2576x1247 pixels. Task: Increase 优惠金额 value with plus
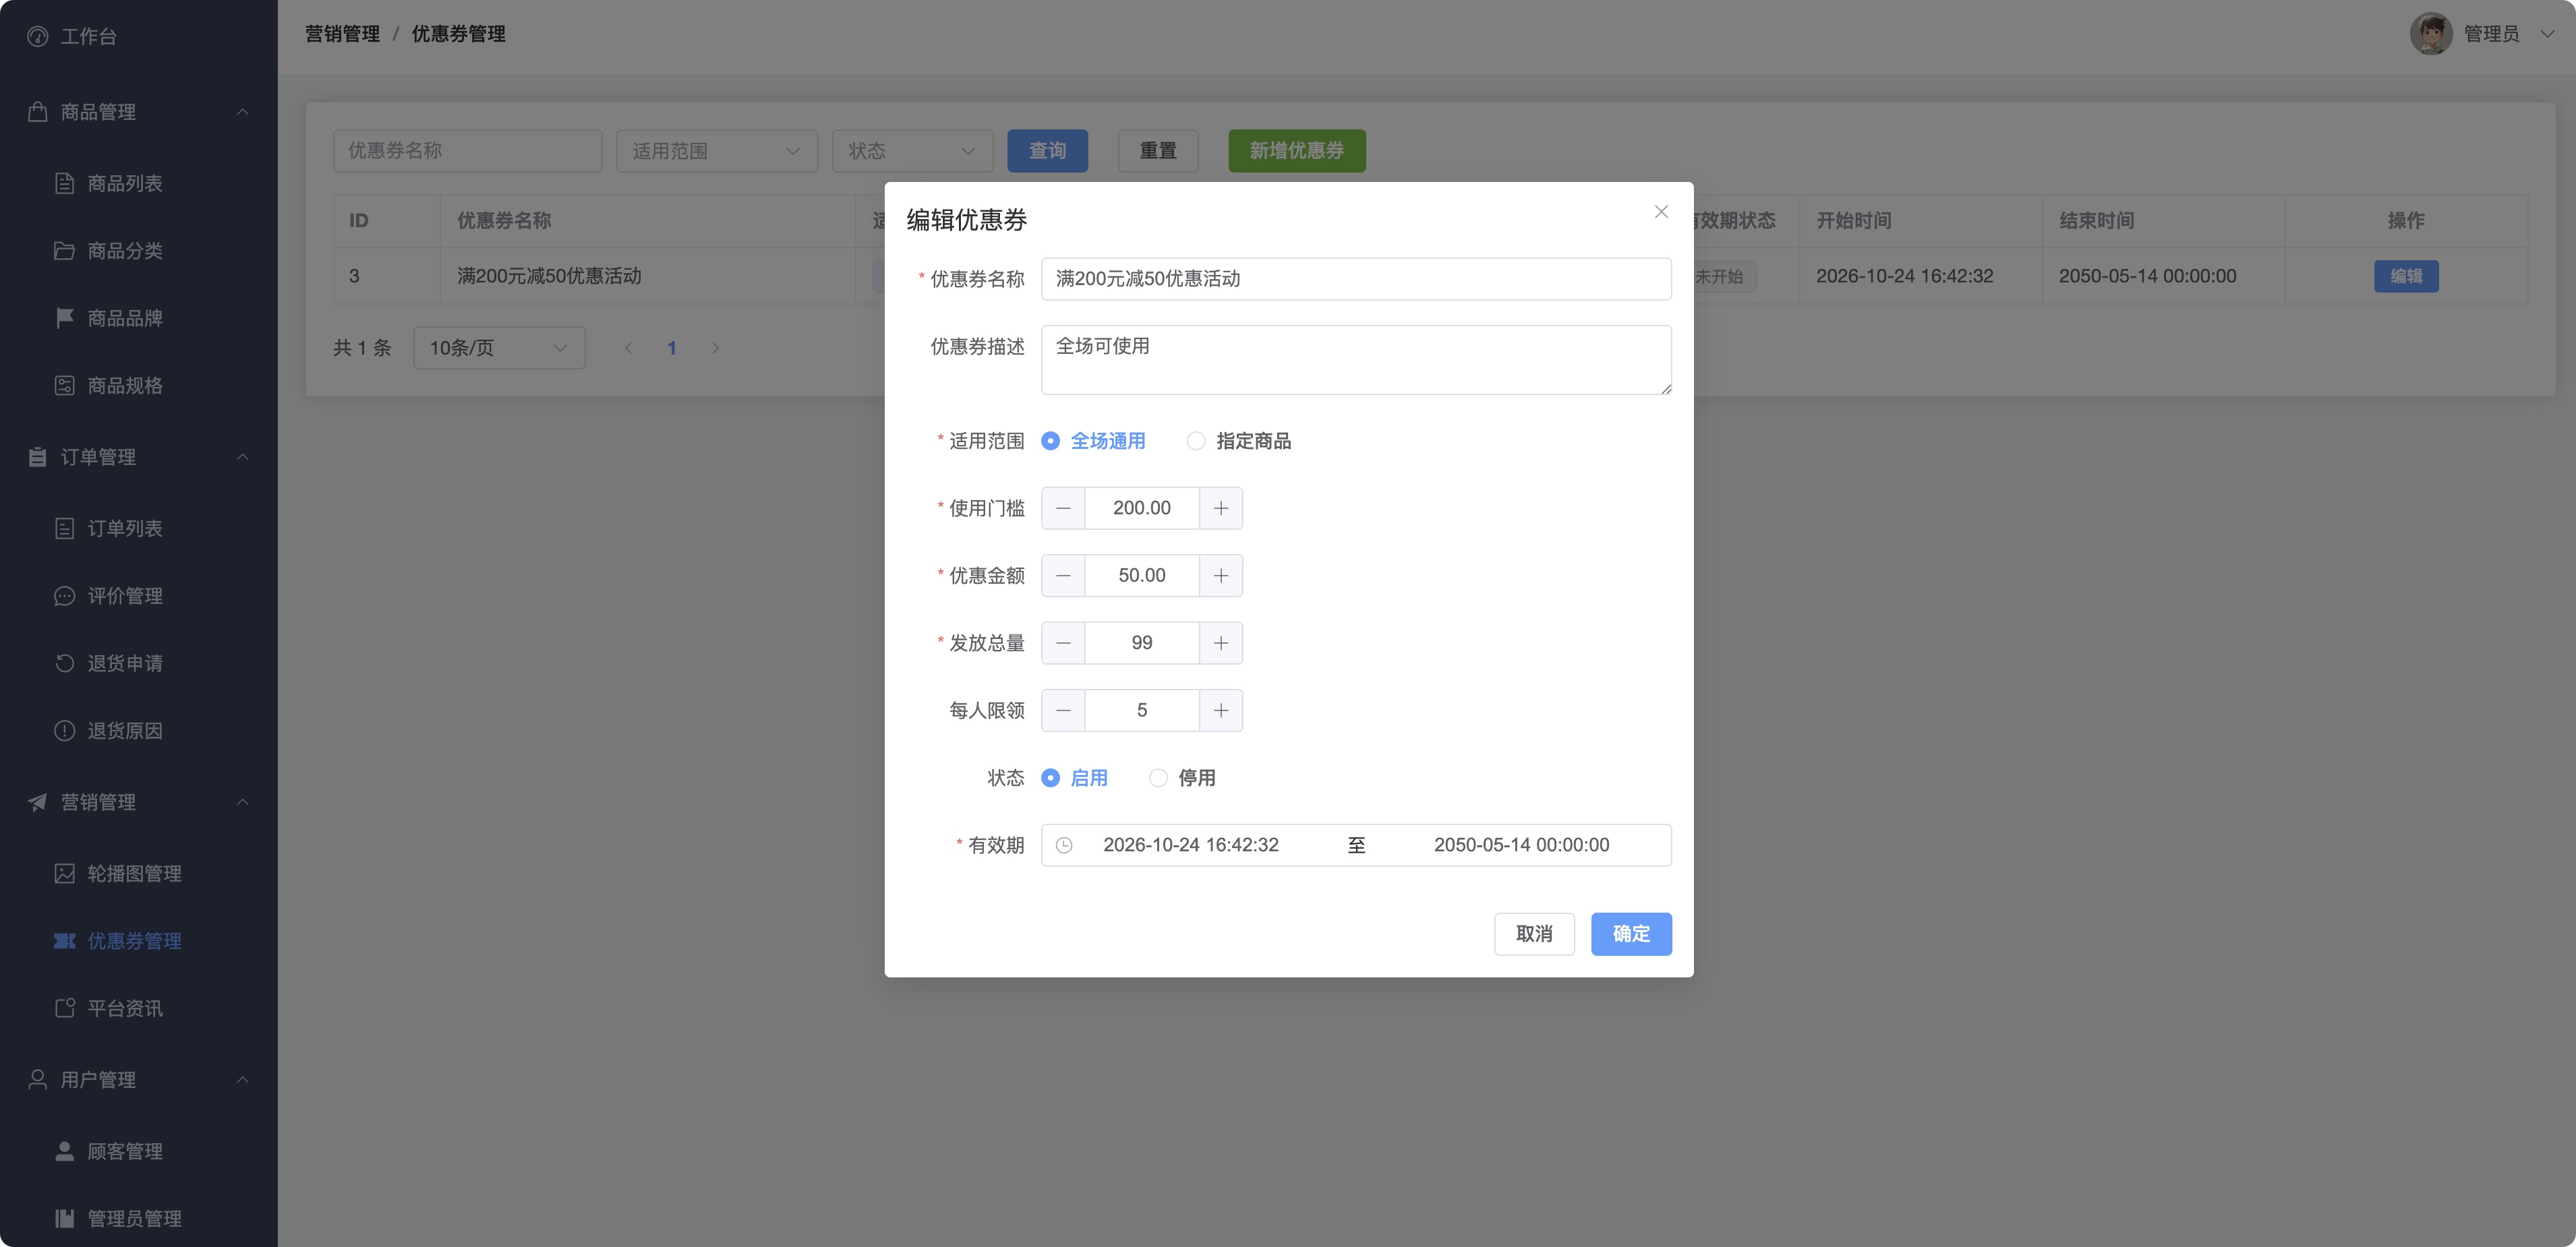[x=1221, y=576]
